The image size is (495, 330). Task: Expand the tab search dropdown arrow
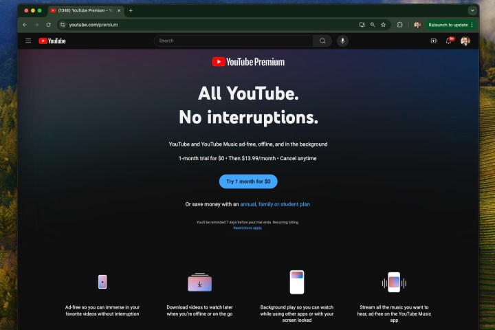[472, 10]
